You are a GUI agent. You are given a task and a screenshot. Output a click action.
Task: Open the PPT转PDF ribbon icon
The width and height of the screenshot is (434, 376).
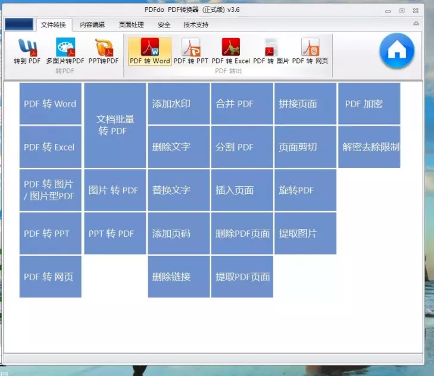104,51
